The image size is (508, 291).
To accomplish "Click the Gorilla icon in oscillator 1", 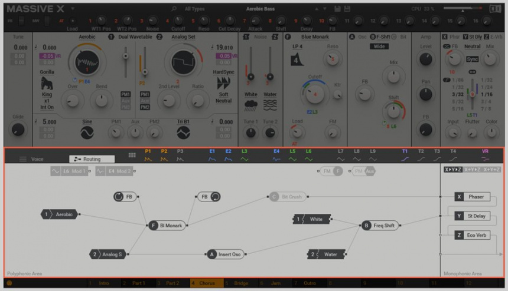I will (46, 84).
